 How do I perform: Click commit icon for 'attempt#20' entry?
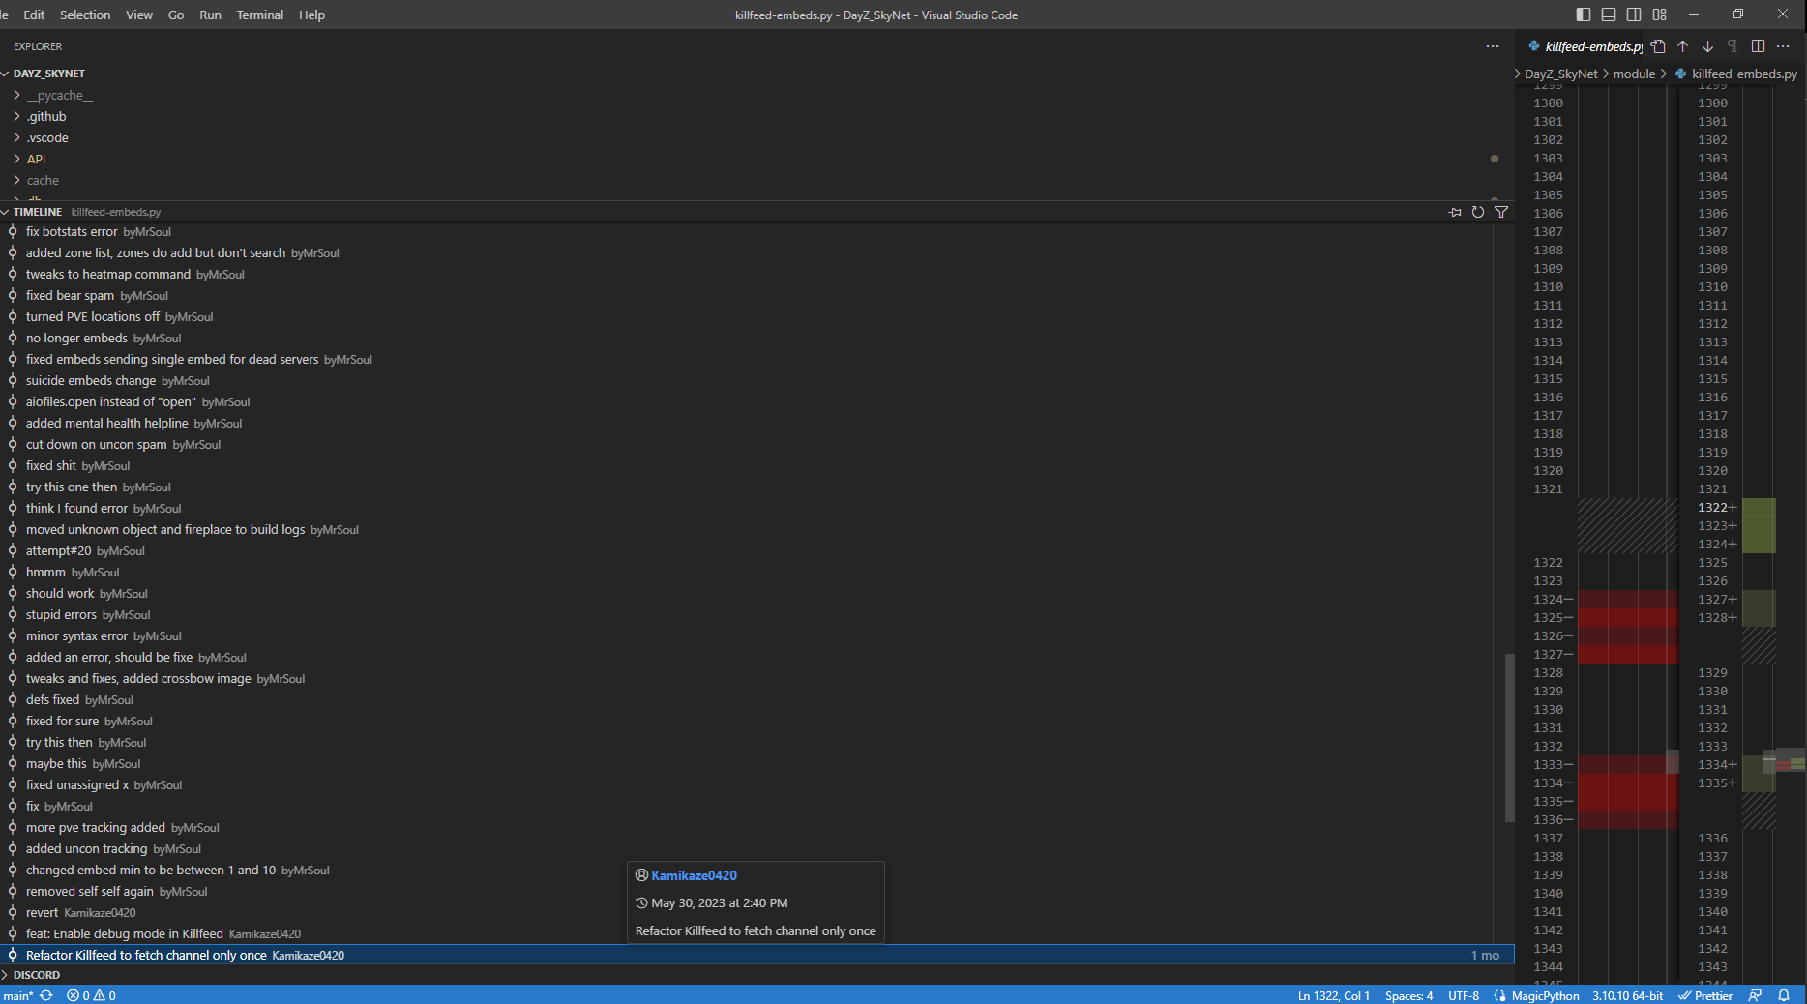click(13, 551)
